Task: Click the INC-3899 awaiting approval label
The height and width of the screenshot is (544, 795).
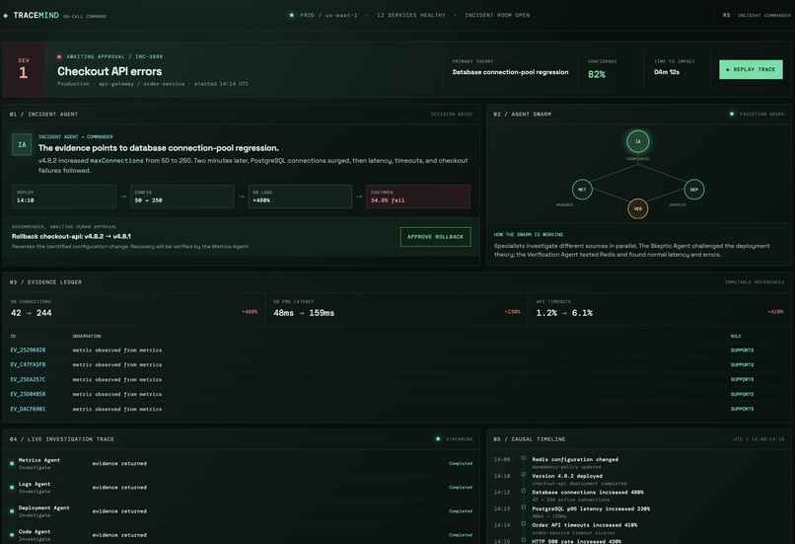Action: click(114, 57)
